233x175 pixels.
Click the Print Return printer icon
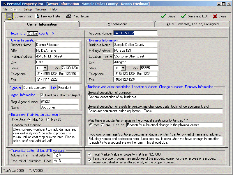[x=69, y=16]
